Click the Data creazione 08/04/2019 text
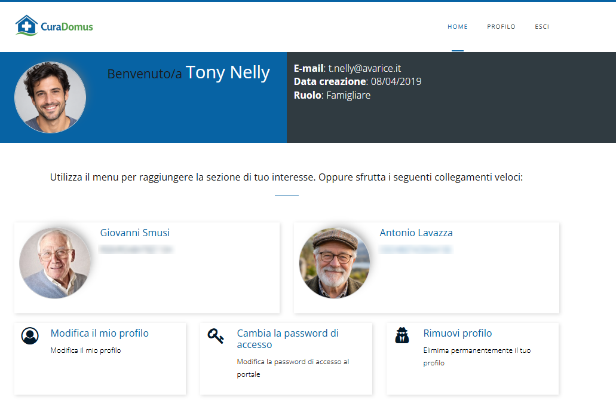The height and width of the screenshot is (409, 616). click(x=357, y=81)
